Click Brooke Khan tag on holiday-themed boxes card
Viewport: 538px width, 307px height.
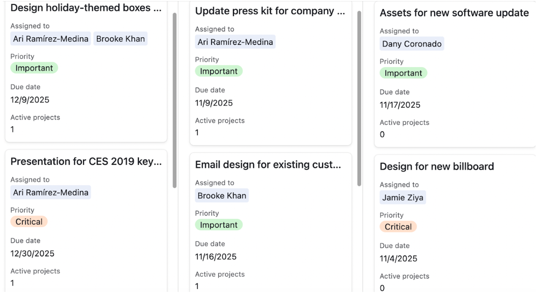[x=120, y=39]
